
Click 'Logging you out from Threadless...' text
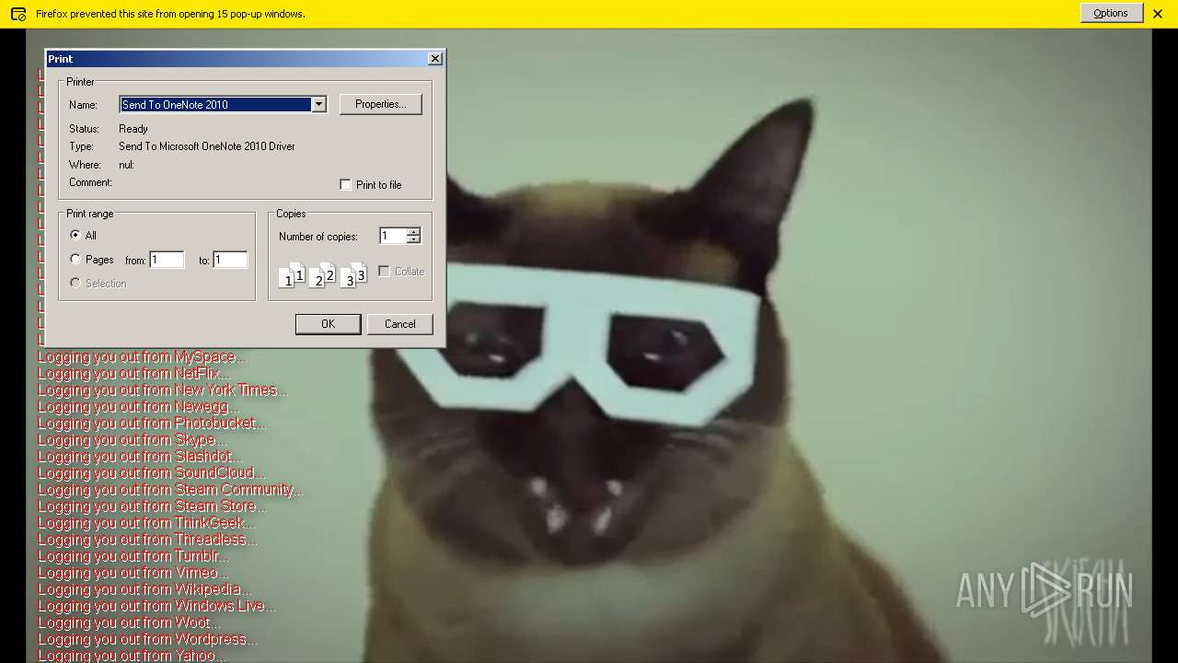click(x=147, y=539)
